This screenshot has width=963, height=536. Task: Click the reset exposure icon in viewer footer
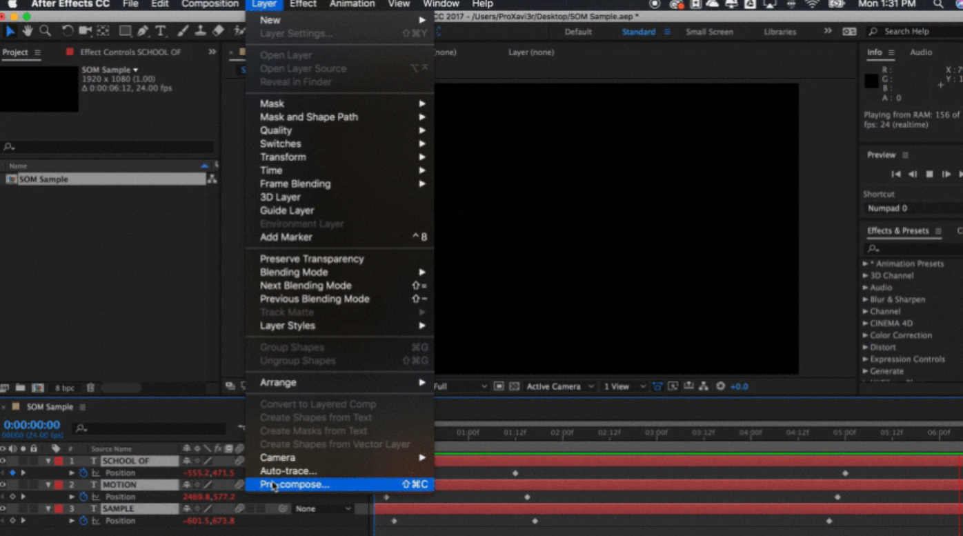coord(721,386)
